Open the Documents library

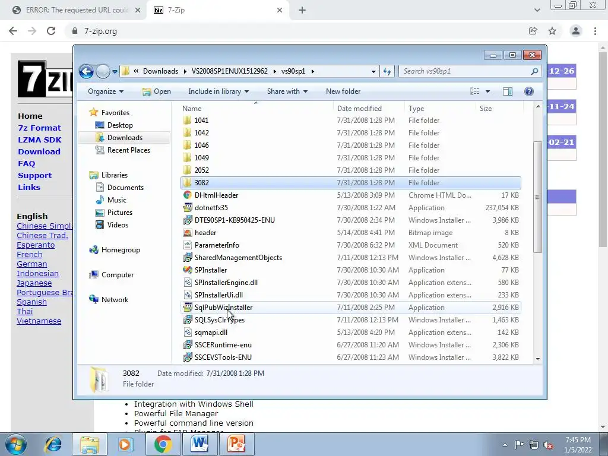tap(125, 188)
